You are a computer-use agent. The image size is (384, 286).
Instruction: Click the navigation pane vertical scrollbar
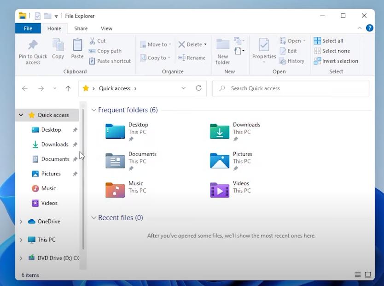83,180
